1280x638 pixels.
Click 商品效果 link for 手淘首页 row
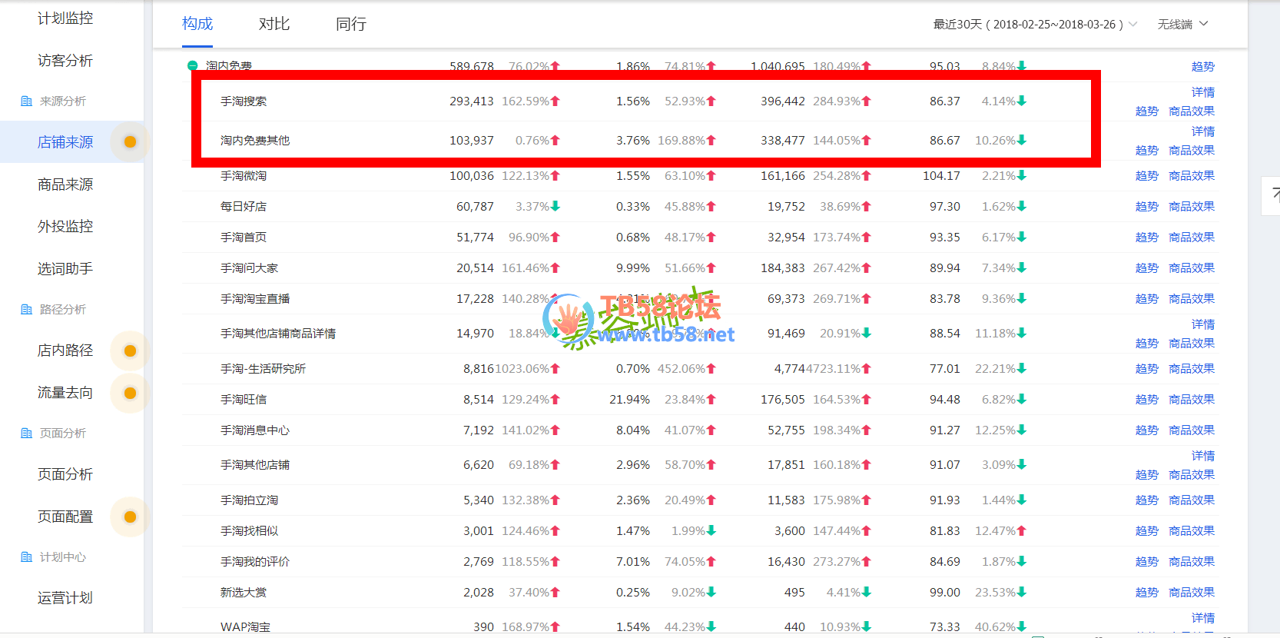point(1191,238)
